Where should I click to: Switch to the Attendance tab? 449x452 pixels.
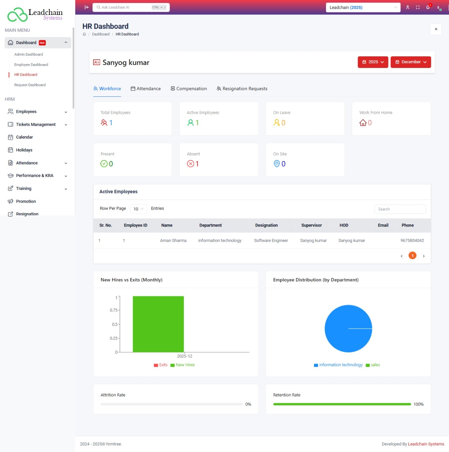[146, 88]
